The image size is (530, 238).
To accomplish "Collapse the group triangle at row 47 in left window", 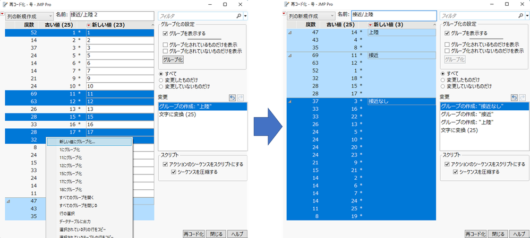I will (x=8, y=201).
